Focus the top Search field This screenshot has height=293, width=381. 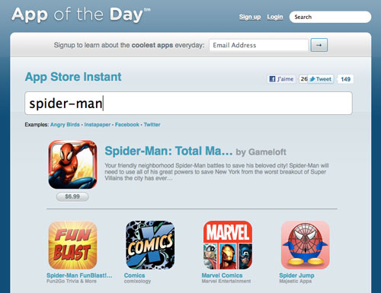click(x=330, y=17)
